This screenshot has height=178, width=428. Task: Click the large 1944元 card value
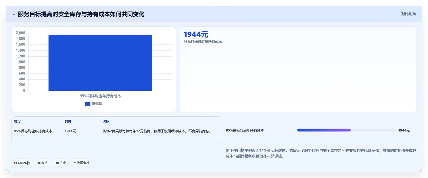[196, 34]
